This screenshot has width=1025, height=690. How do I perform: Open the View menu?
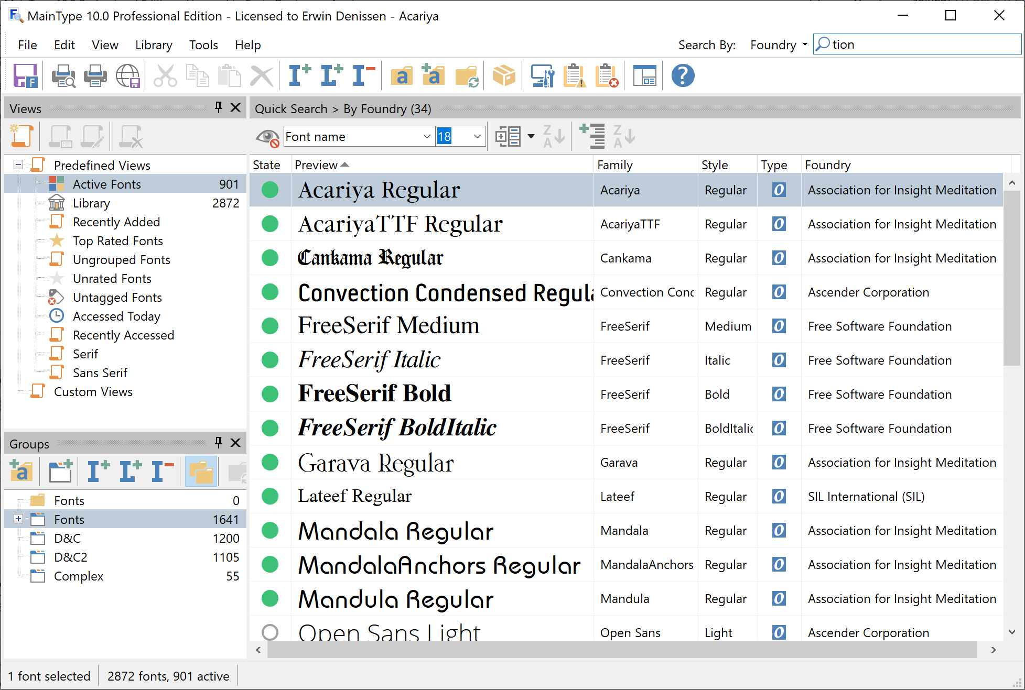click(x=105, y=45)
